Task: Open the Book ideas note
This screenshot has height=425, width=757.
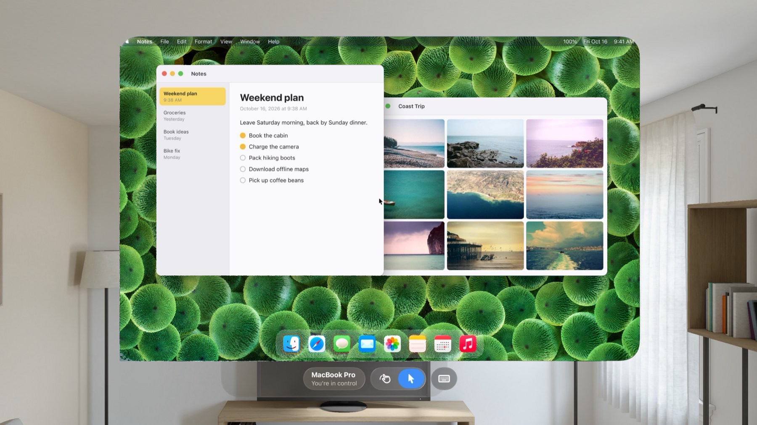Action: [193, 134]
